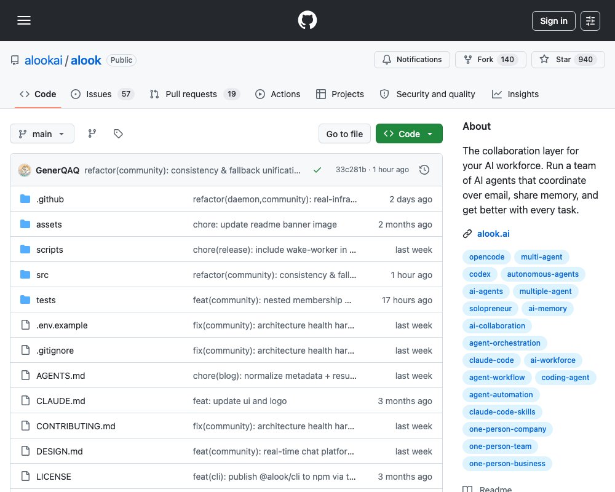Screen dimensions: 615x492
Task: Open the CONTRIBUTING.md file
Action: [x=76, y=426]
